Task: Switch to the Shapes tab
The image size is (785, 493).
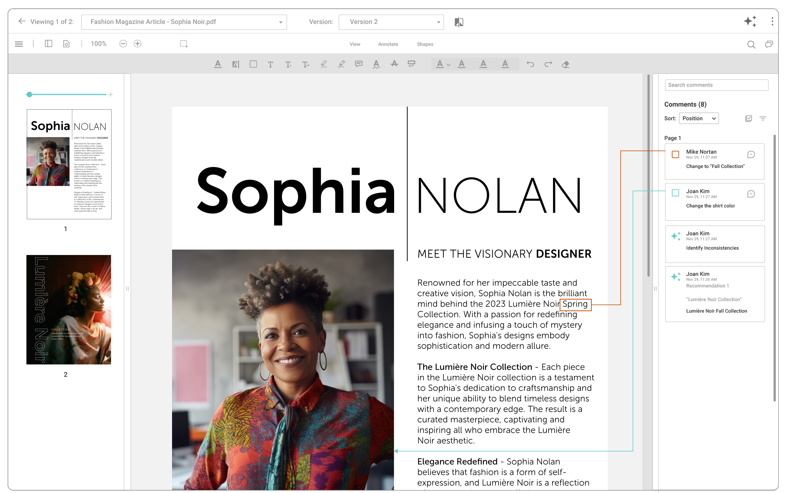Action: (x=425, y=44)
